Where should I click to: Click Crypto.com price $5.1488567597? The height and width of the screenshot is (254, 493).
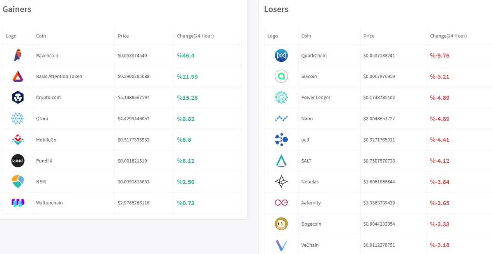pos(134,97)
